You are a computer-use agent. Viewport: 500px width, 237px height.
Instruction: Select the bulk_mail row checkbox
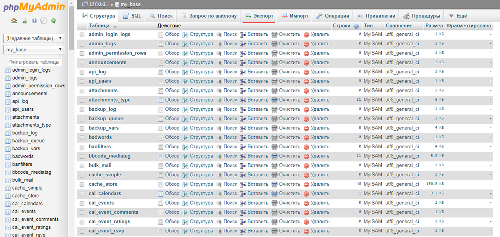point(82,166)
